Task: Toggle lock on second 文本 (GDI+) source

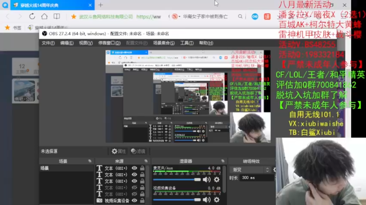Action: pyautogui.click(x=142, y=174)
